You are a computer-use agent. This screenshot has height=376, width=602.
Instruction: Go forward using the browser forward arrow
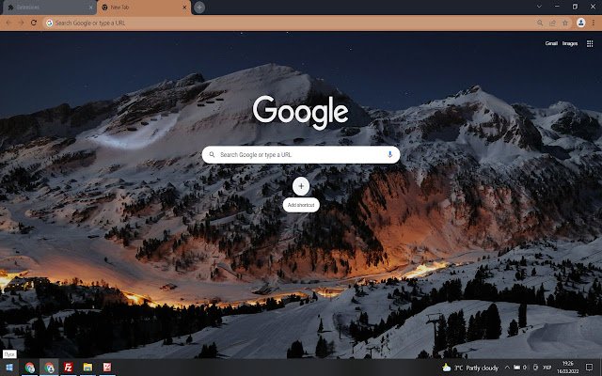point(21,23)
